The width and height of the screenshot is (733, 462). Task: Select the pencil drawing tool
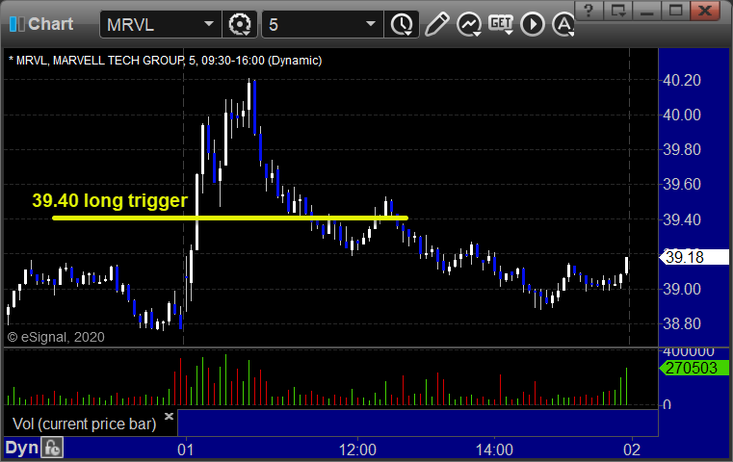[436, 24]
